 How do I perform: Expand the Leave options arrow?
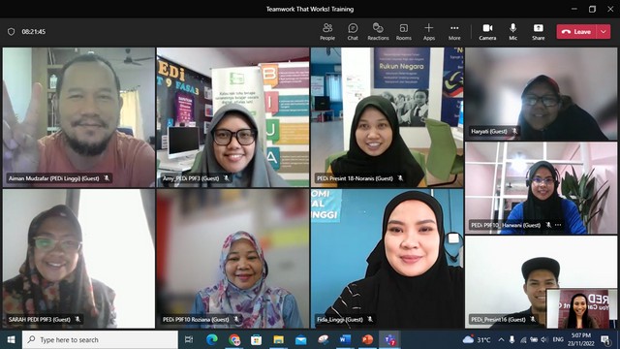pyautogui.click(x=604, y=32)
